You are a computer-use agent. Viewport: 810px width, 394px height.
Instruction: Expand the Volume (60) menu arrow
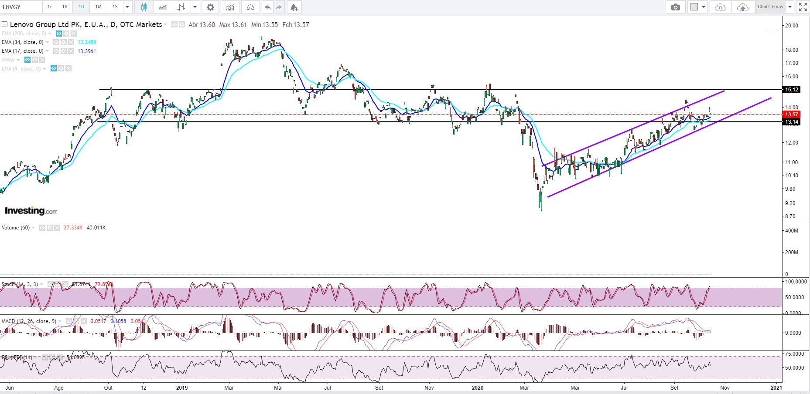[x=33, y=228]
